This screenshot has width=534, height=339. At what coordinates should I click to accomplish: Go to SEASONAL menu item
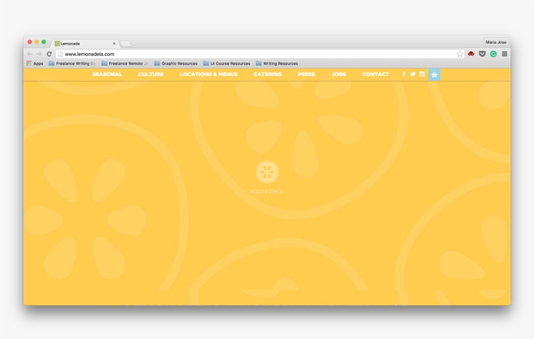pos(107,74)
